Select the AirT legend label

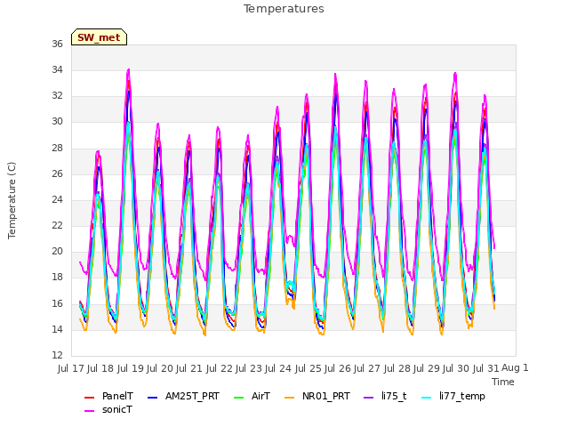[x=260, y=396]
